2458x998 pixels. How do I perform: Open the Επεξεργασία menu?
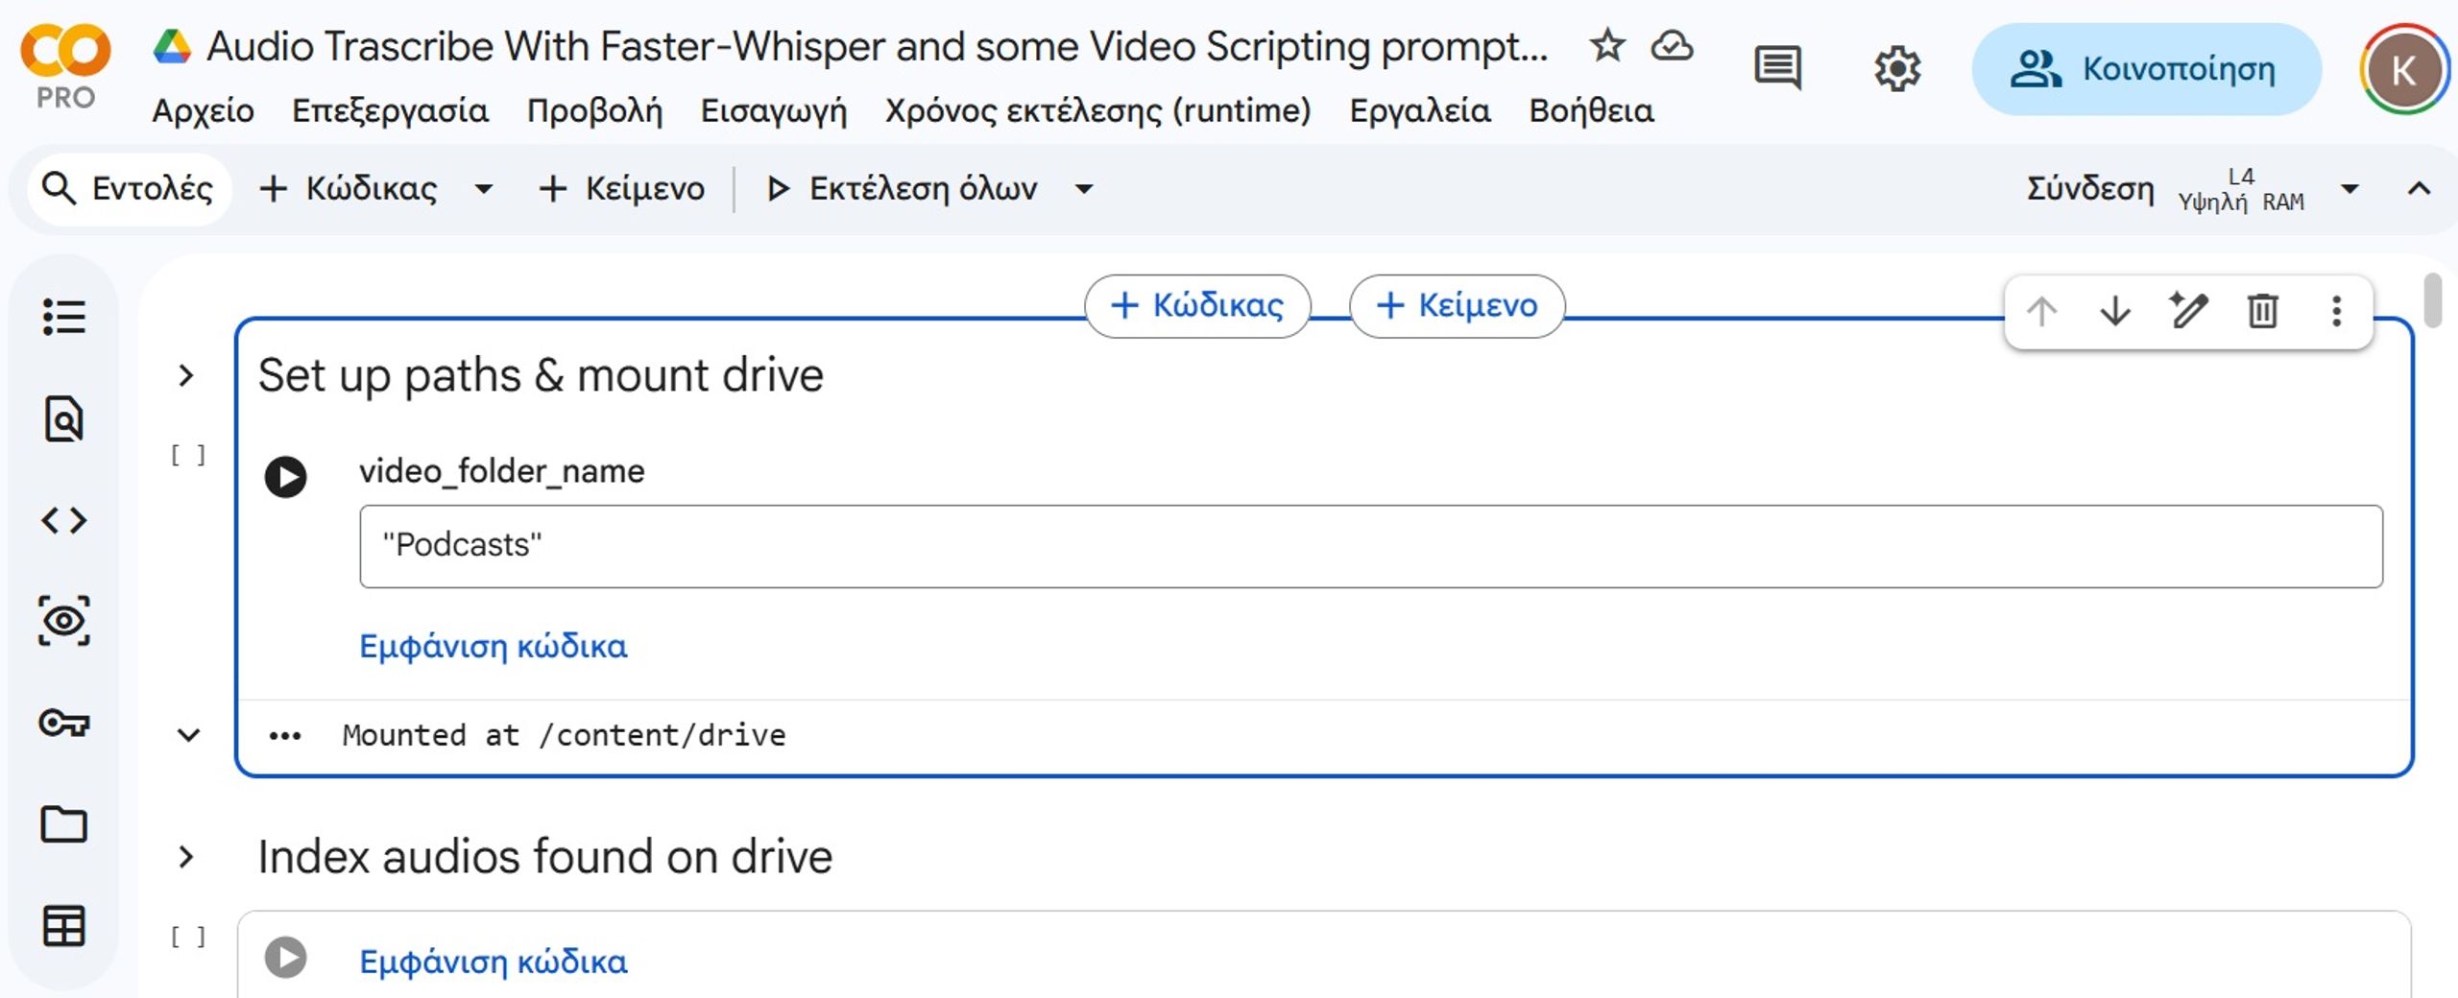(390, 111)
